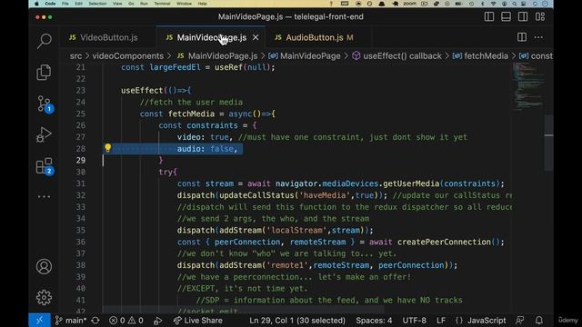Toggle bottom panel layout button
Image resolution: width=582 pixels, height=327 pixels.
[x=506, y=16]
